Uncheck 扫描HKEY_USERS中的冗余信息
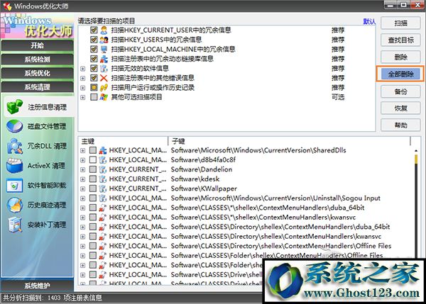The image size is (426, 304). pyautogui.click(x=94, y=40)
